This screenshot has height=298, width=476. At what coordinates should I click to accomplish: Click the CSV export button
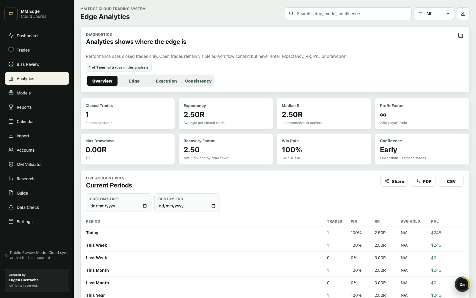click(451, 181)
